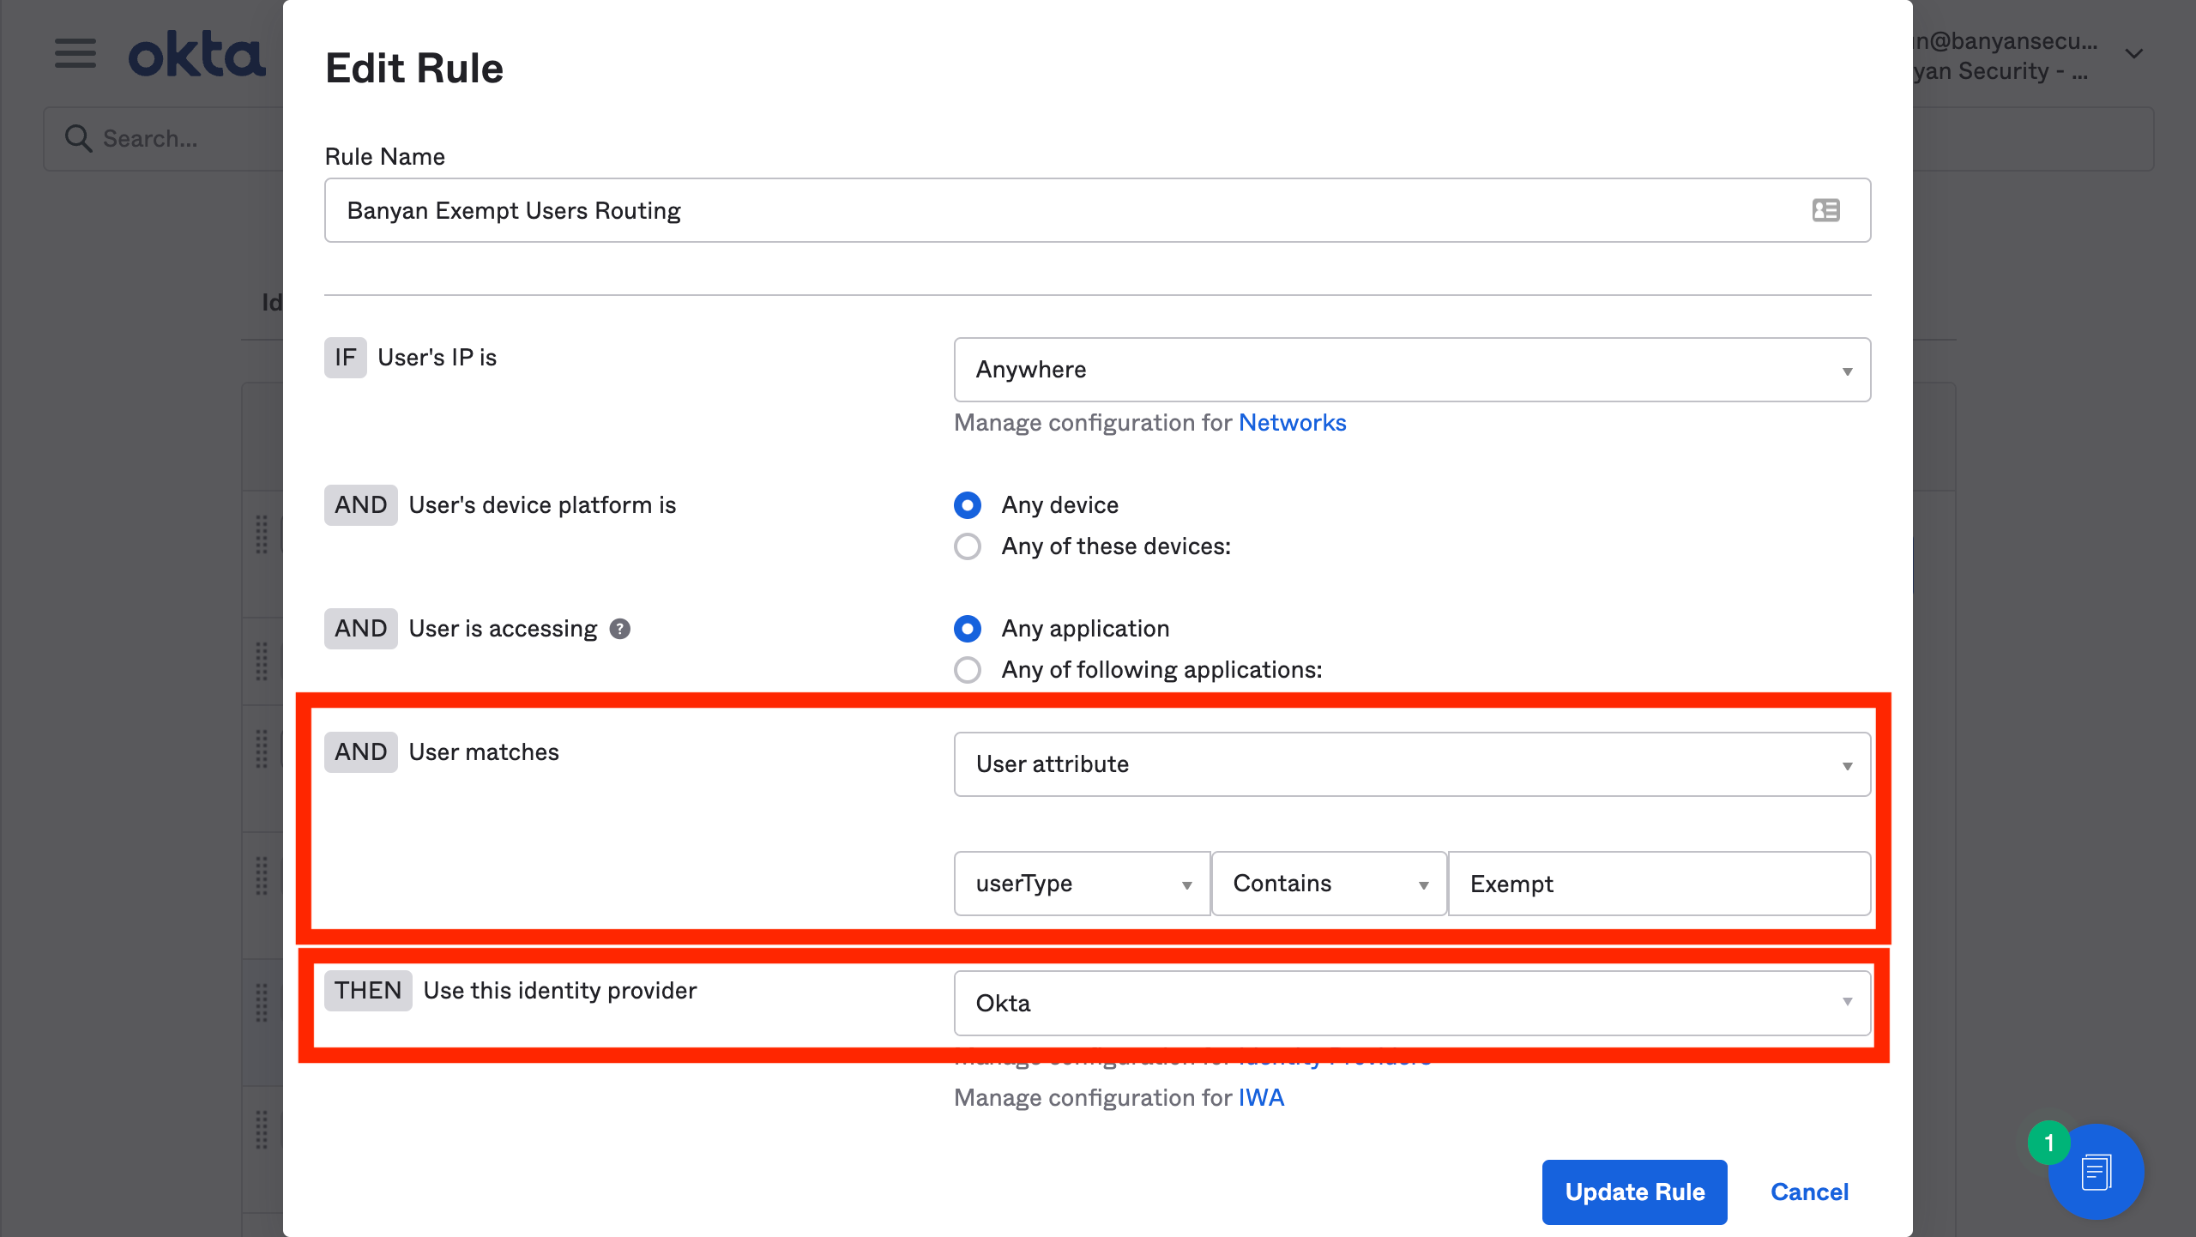Open the hamburger navigation menu icon
The height and width of the screenshot is (1237, 2196).
click(75, 53)
